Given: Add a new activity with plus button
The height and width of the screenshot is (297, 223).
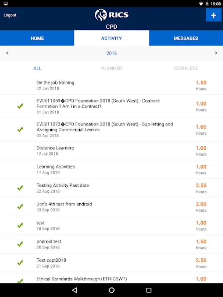Looking at the screenshot, I should coord(213,15).
